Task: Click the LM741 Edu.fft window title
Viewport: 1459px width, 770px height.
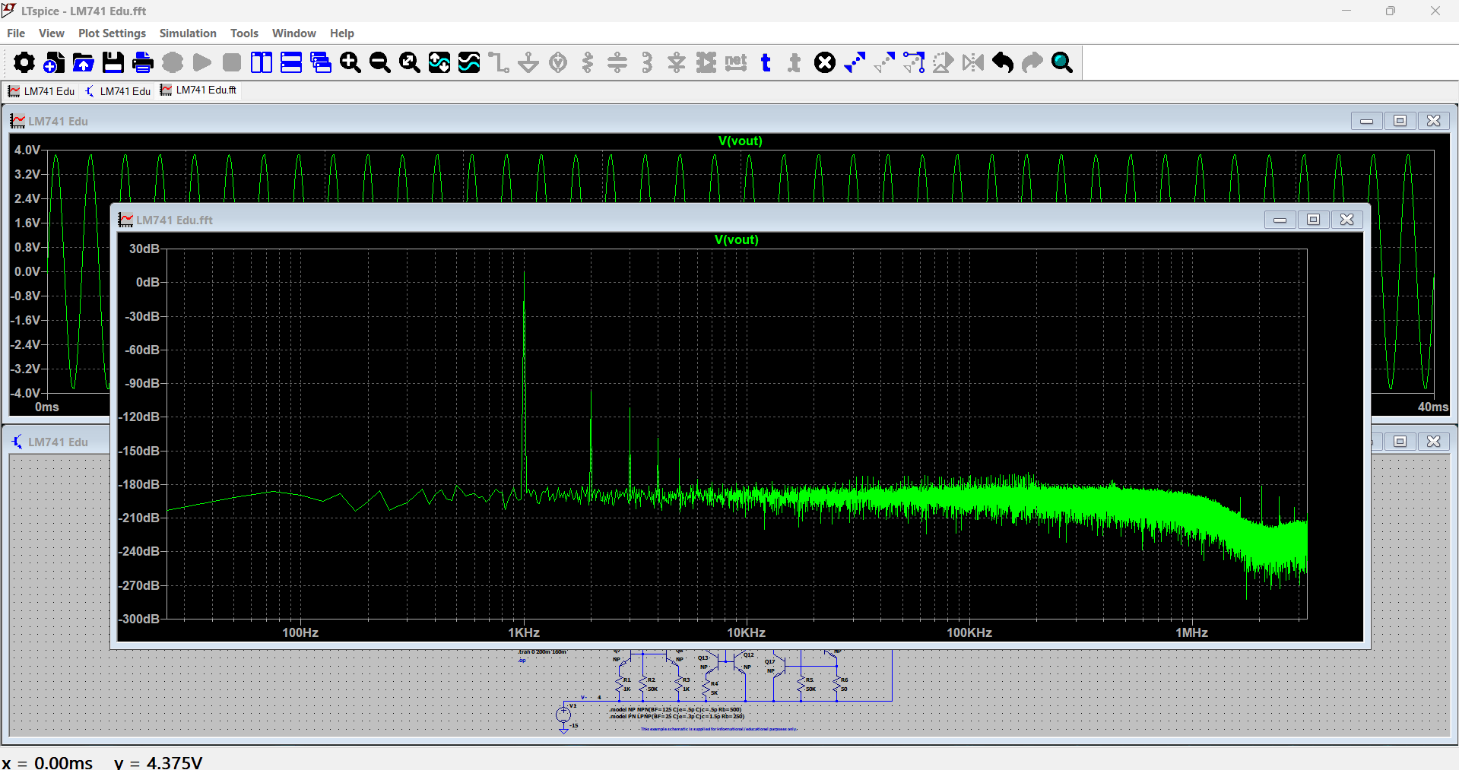Action: [x=174, y=220]
